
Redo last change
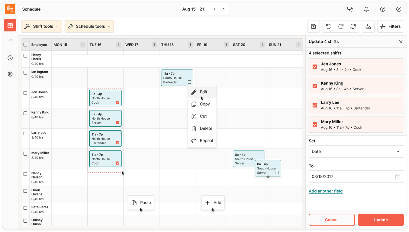[341, 26]
